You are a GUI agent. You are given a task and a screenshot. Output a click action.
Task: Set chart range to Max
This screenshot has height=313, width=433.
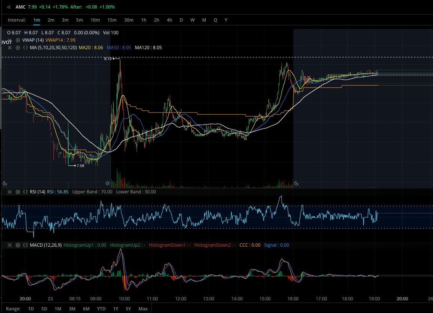pyautogui.click(x=143, y=309)
